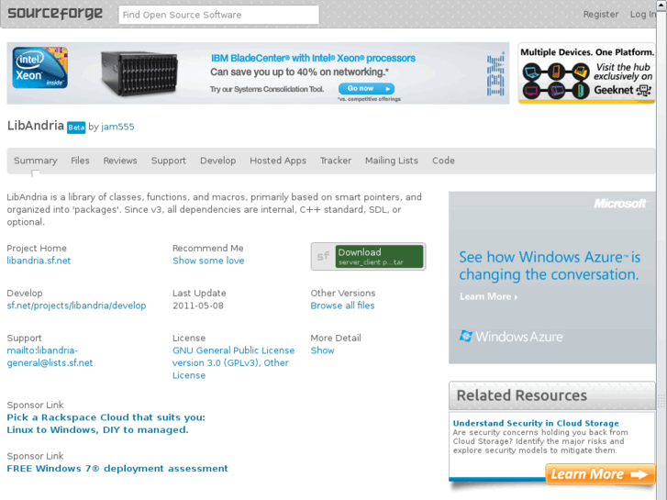Click the Go now button in the IBM ad

click(x=366, y=88)
